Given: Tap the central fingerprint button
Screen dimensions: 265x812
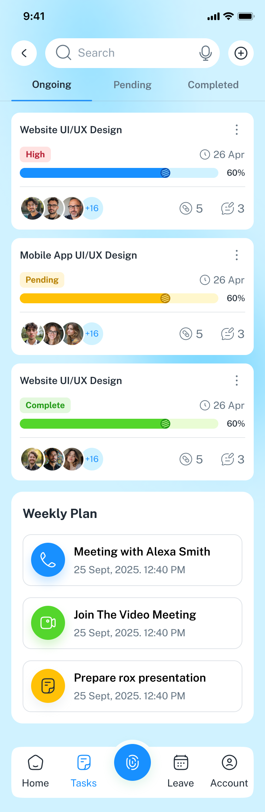Looking at the screenshot, I should click(132, 762).
